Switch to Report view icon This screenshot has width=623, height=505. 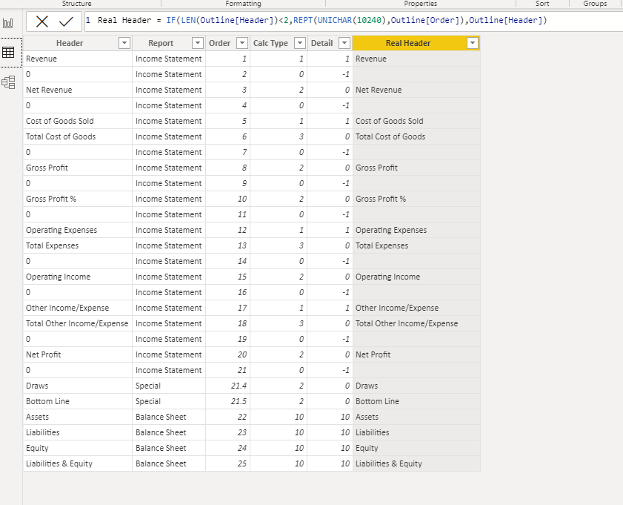click(x=8, y=23)
